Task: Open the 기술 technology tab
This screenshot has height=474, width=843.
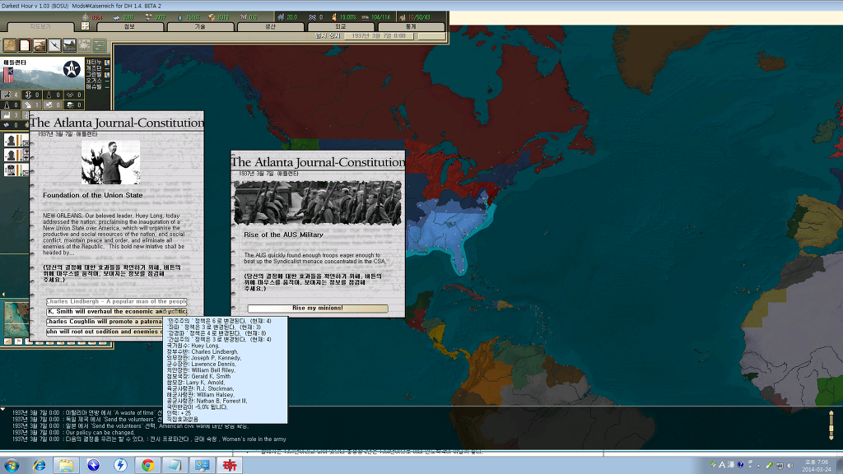Action: click(x=200, y=26)
